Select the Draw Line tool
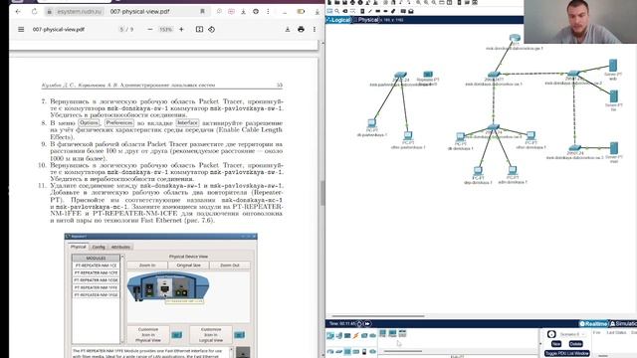 click(369, 11)
